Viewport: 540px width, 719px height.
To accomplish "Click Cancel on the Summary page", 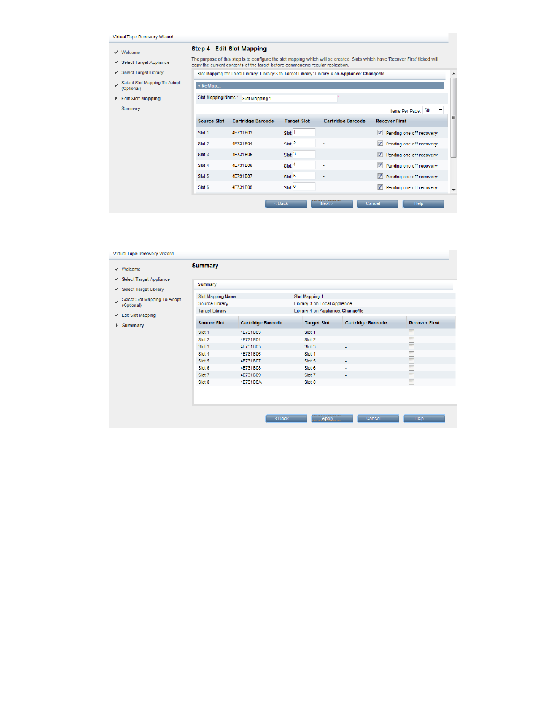I will point(378,419).
